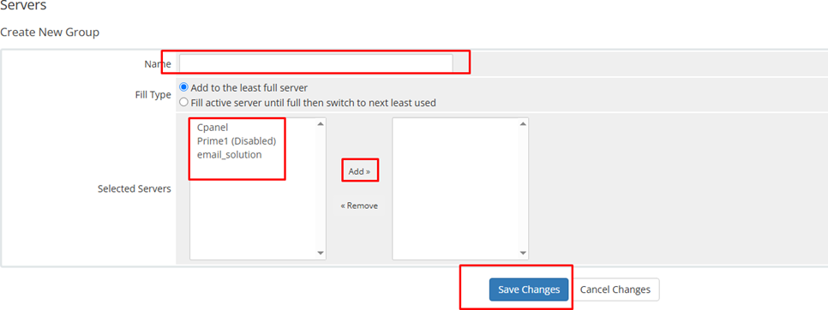Screen dimensions: 828x310
Task: Select Cpanel in the server list
Action: tap(213, 127)
